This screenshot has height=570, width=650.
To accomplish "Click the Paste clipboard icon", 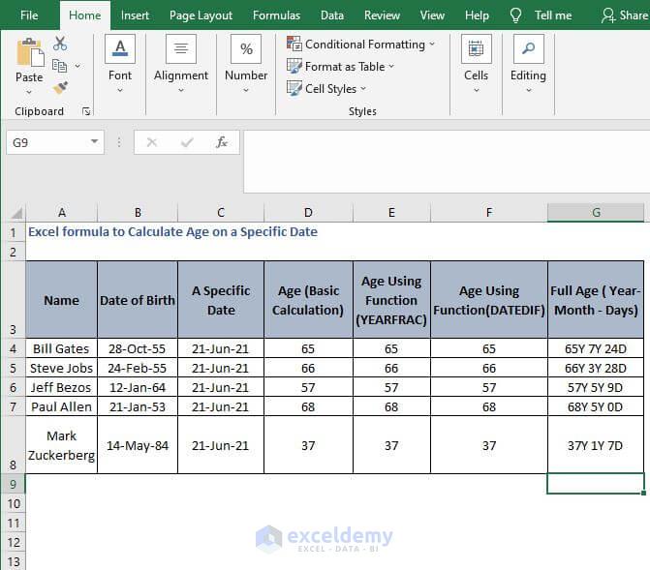I will pos(30,52).
